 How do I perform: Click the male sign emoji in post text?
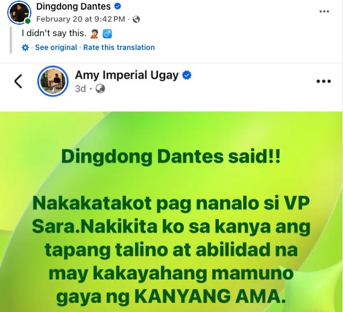click(x=107, y=34)
